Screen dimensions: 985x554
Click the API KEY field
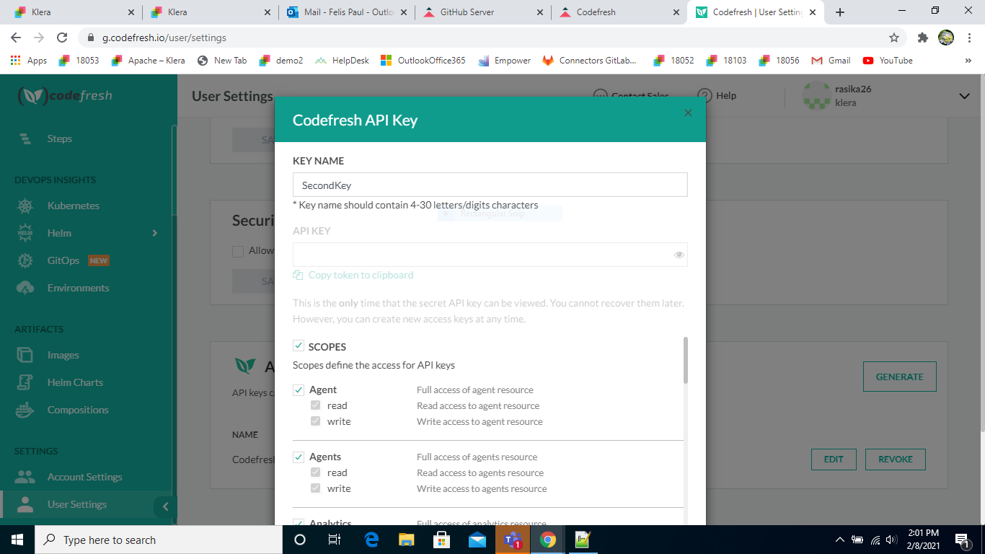[x=490, y=255]
